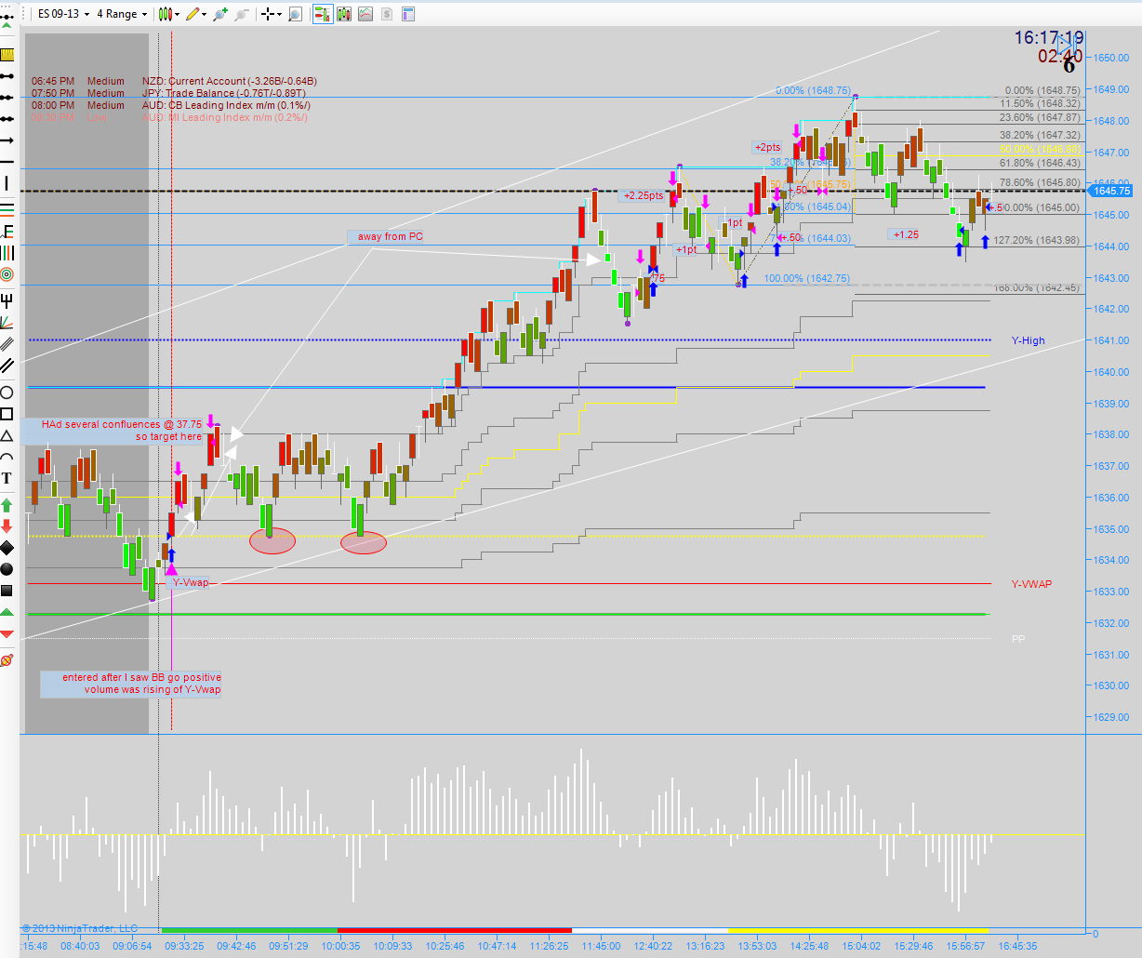This screenshot has height=958, width=1142.
Task: Click the remove drawing objects icon
Action: pyautogui.click(x=8, y=660)
